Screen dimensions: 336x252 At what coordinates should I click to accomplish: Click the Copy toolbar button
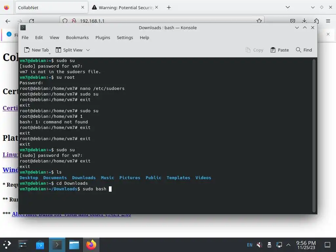tap(254, 50)
